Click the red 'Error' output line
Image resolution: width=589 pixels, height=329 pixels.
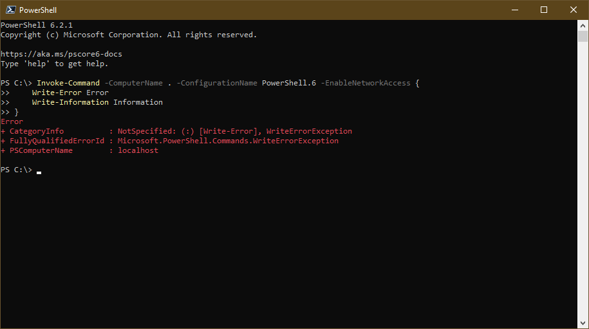pyautogui.click(x=12, y=121)
